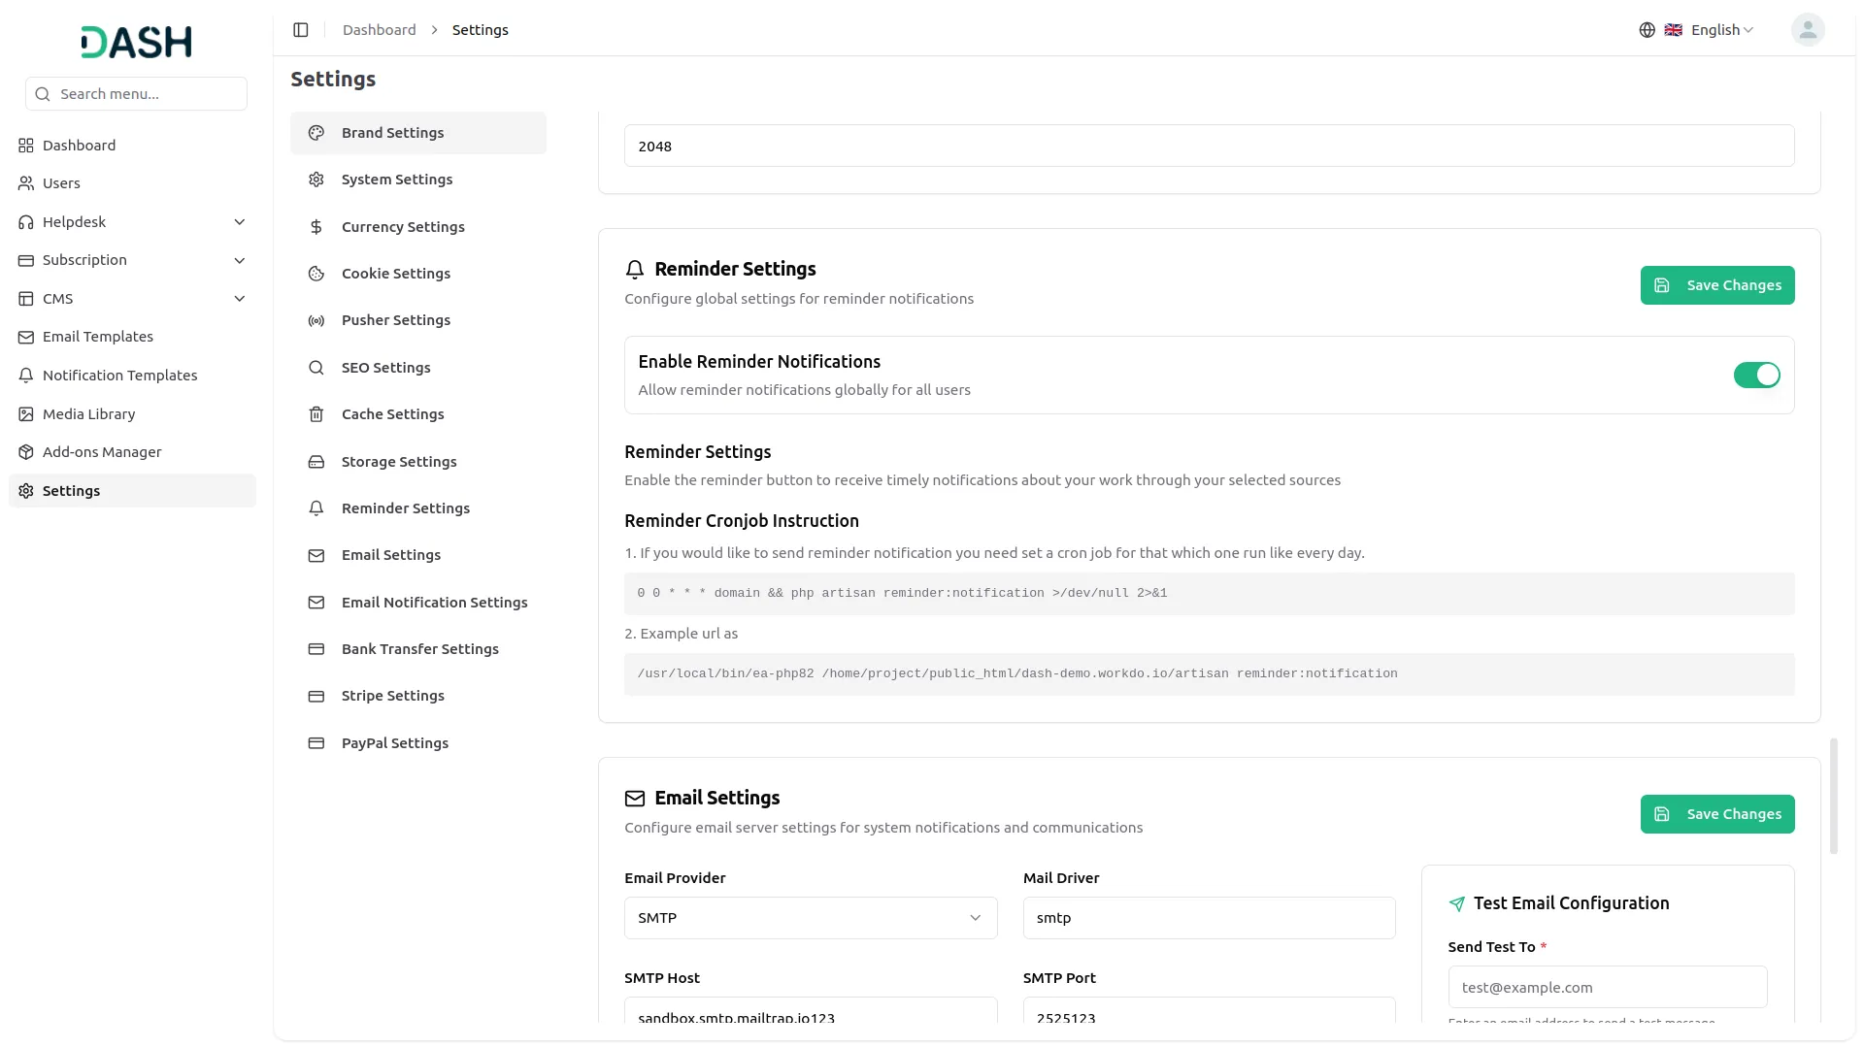Open the Email Provider SMTP dropdown
Image resolution: width=1864 pixels, height=1048 pixels.
point(810,917)
